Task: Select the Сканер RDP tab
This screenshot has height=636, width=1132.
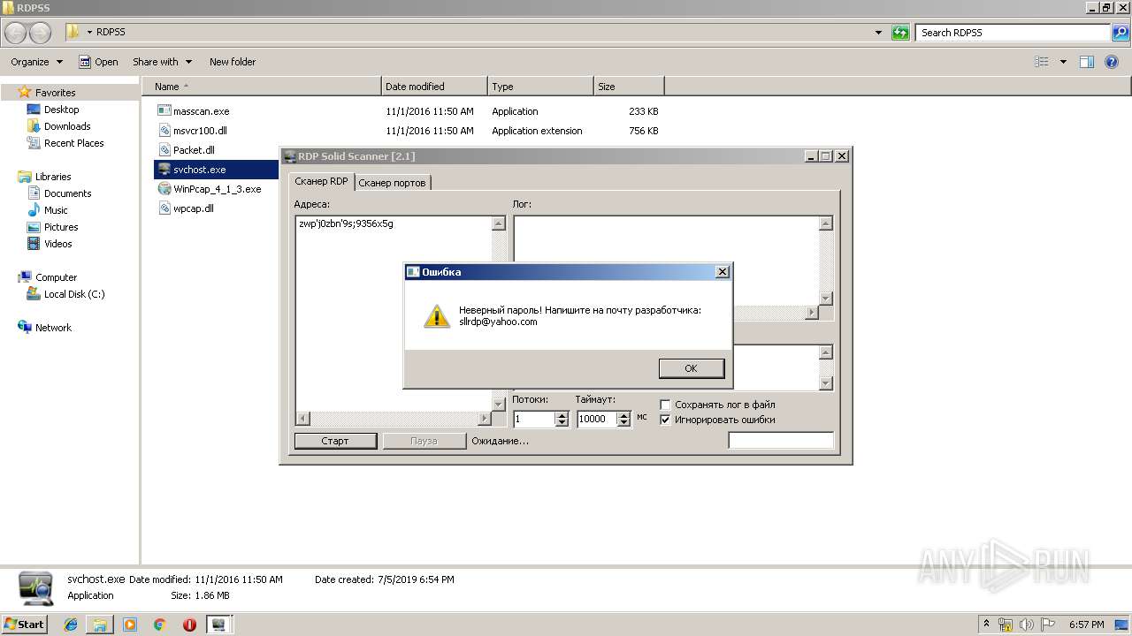Action: (x=321, y=181)
